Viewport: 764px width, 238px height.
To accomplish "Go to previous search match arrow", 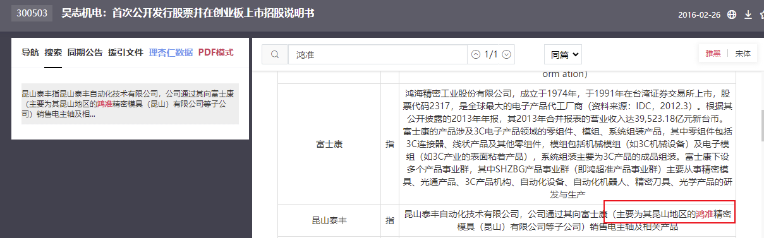I will tap(476, 55).
